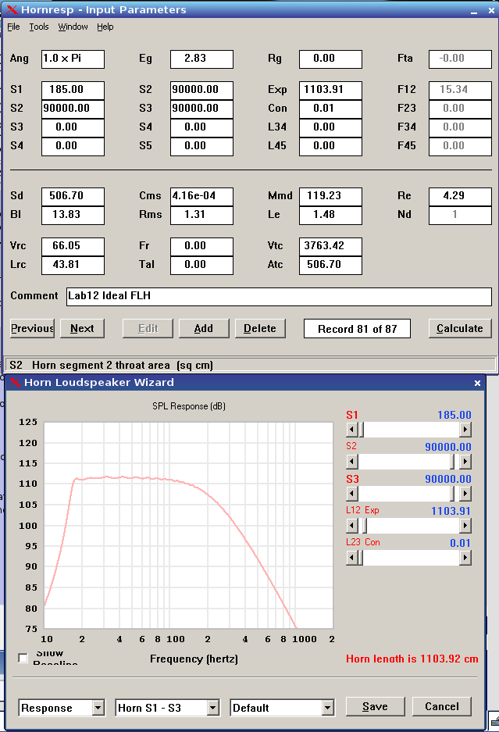Click the Eg input field

pyautogui.click(x=201, y=59)
